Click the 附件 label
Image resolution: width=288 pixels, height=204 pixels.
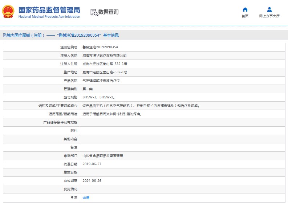click(x=74, y=131)
